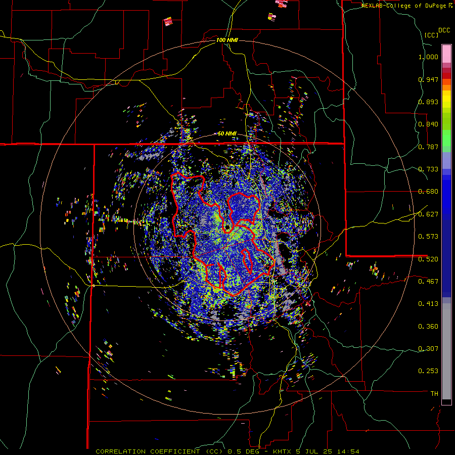Click the 1.000 scale value
455x455 pixels.
click(x=428, y=57)
